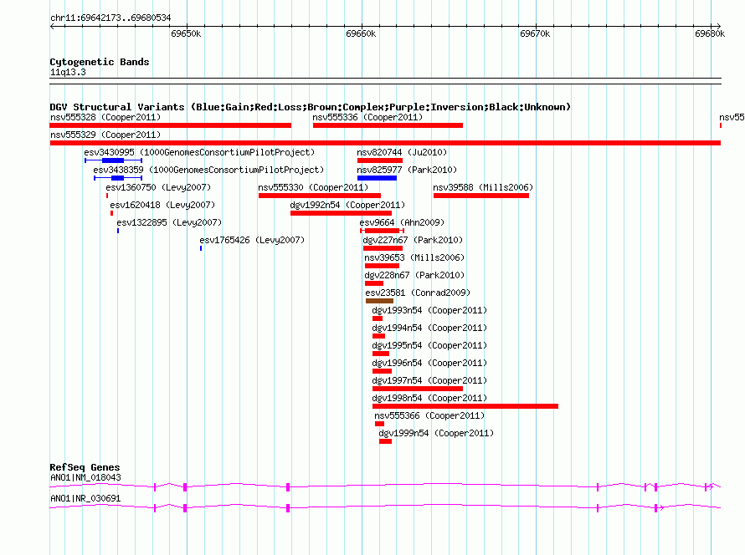
Task: Open the dgv227n67 (Park2010) label
Action: pyautogui.click(x=413, y=240)
